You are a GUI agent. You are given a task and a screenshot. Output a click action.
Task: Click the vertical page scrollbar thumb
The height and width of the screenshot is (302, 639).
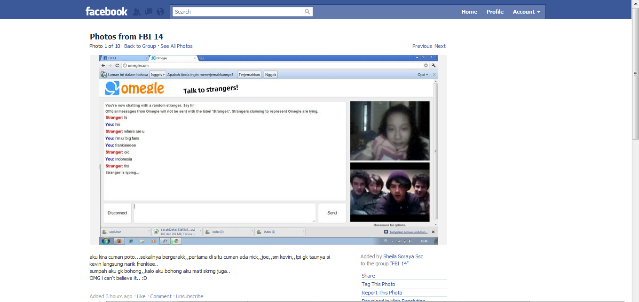635,74
